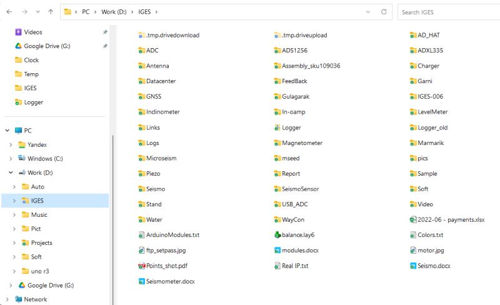Select Real IP.txt file icon
The height and width of the screenshot is (305, 500).
pyautogui.click(x=277, y=266)
